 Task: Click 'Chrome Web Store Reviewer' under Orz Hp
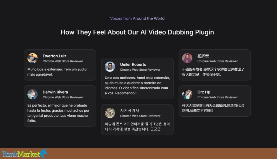pyautogui.click(x=217, y=97)
